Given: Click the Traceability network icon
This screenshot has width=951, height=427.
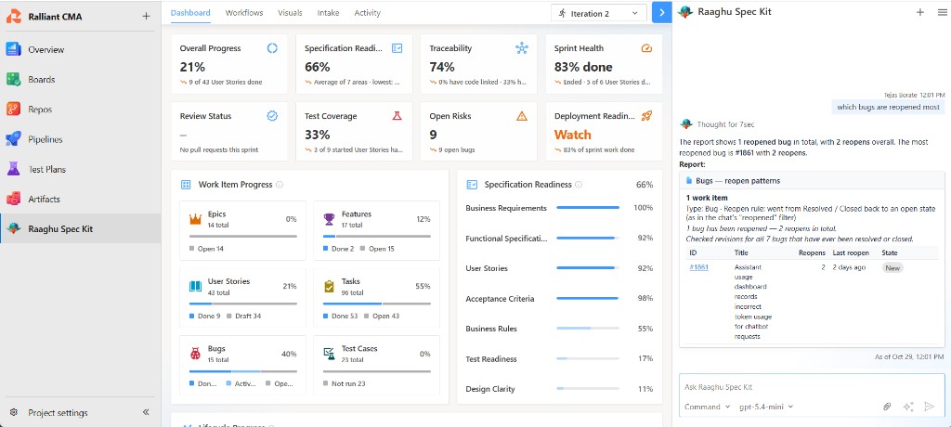Looking at the screenshot, I should (522, 48).
